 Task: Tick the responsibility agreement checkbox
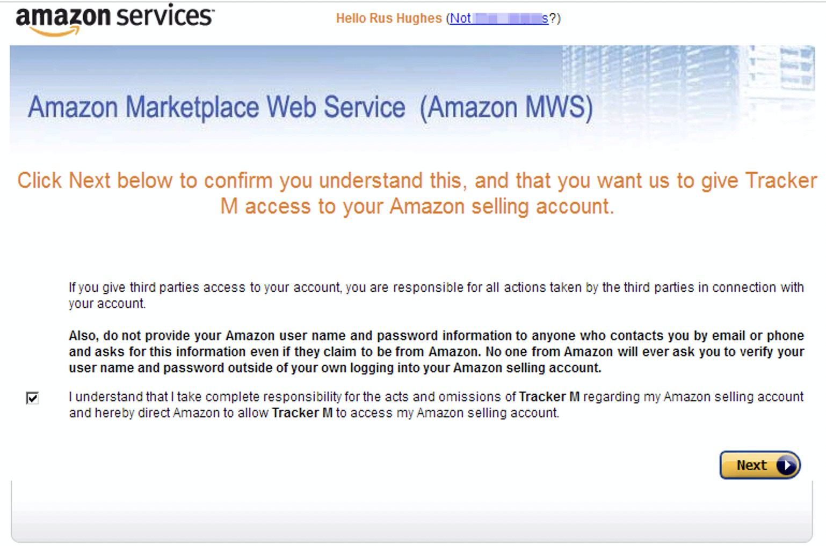(32, 398)
